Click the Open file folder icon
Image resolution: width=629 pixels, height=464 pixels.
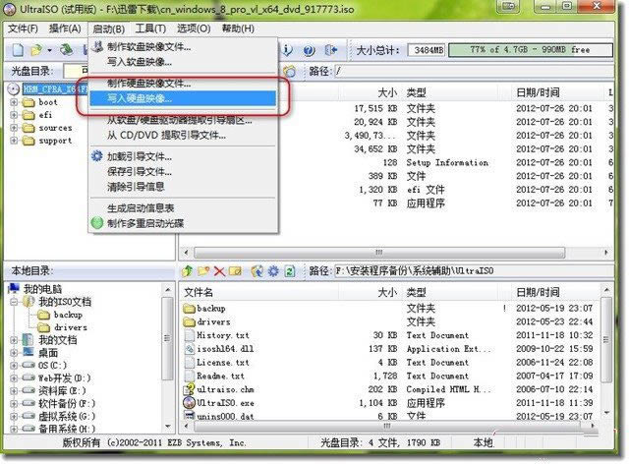tap(36, 50)
